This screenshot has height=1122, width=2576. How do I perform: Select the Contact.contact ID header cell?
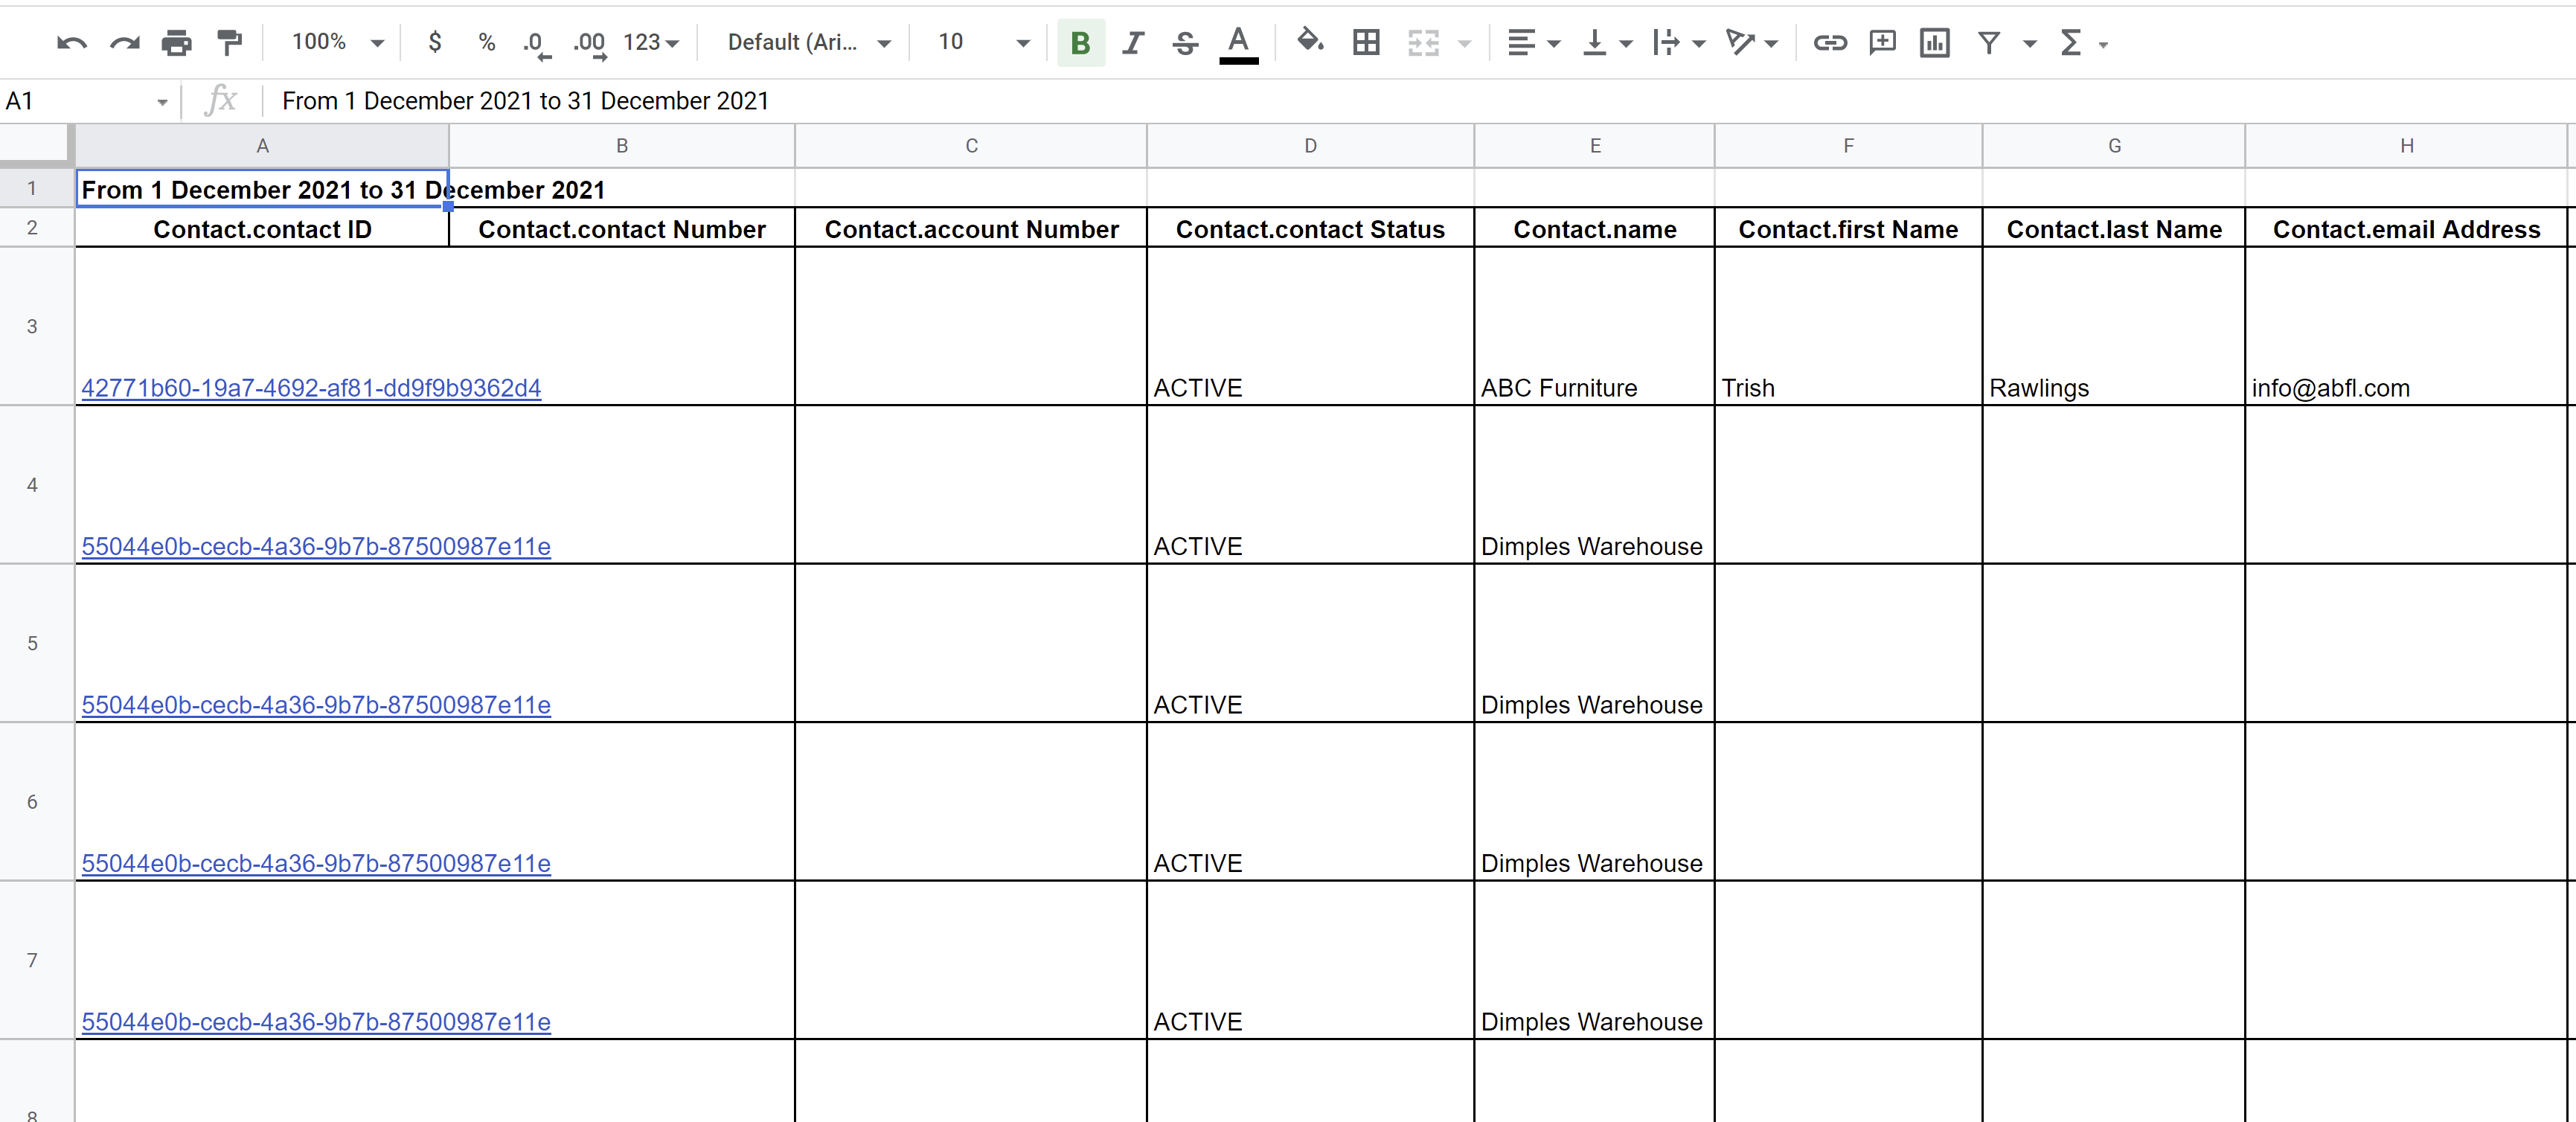tap(262, 228)
